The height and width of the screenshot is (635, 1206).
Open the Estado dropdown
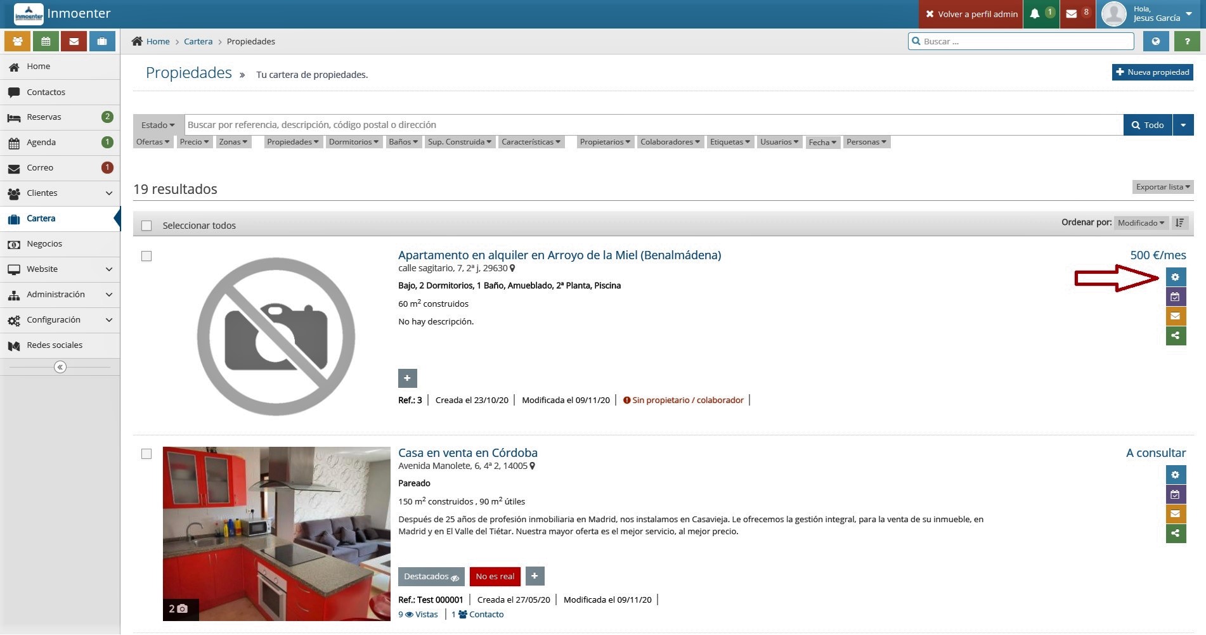point(159,125)
